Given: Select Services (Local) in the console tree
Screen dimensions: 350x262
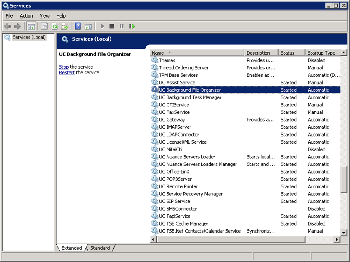Looking at the screenshot, I should point(29,37).
